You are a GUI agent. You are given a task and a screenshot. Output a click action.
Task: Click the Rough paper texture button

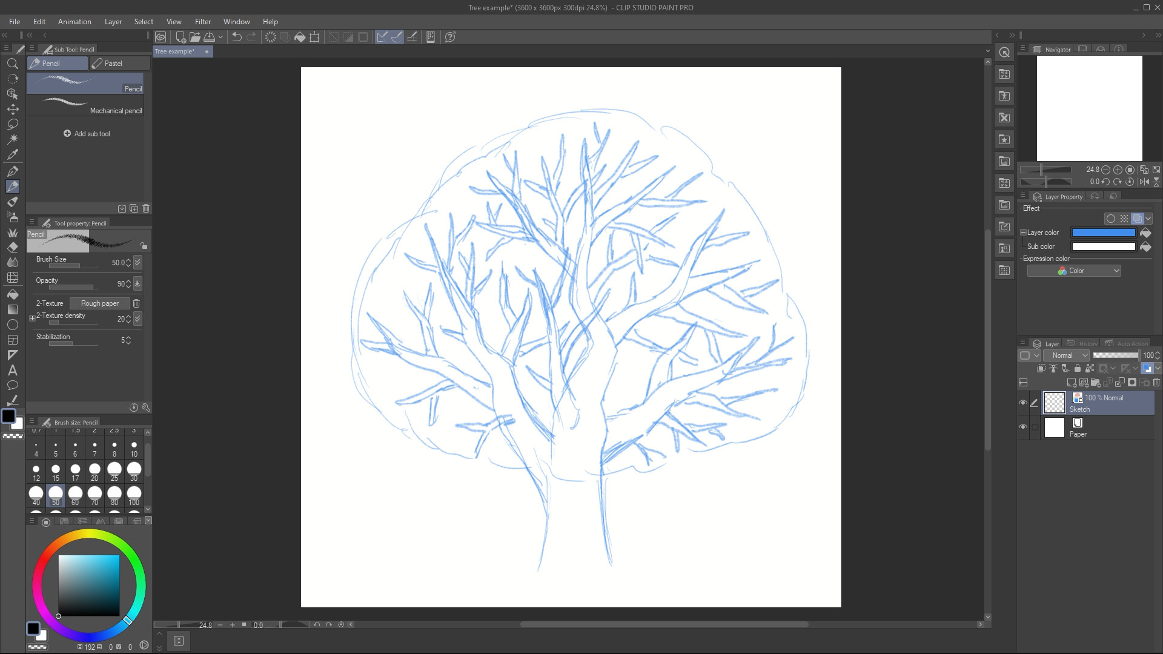[99, 303]
